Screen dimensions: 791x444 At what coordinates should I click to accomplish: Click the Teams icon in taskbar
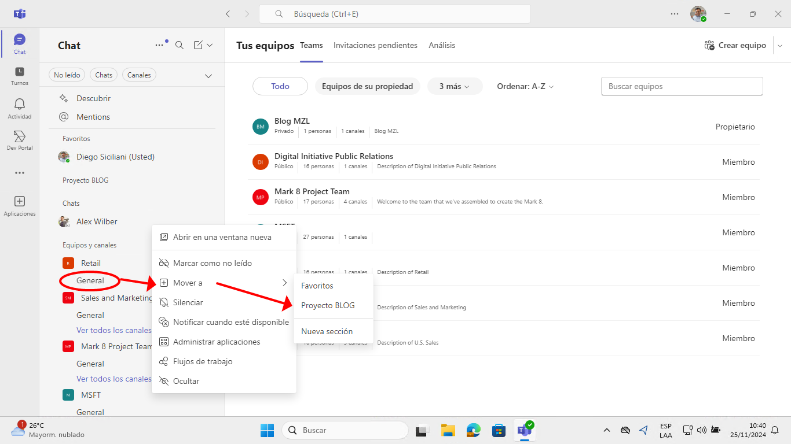525,430
